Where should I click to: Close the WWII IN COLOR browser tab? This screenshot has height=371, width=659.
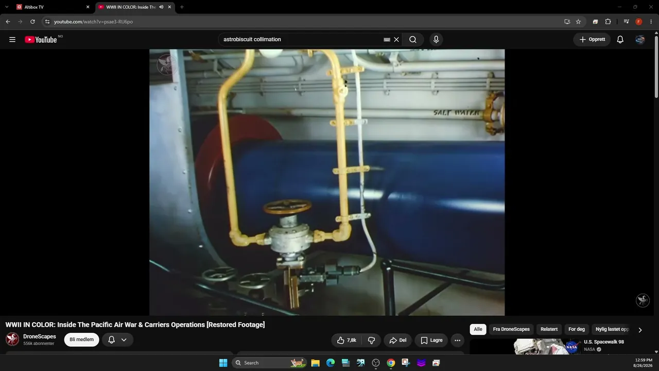169,7
